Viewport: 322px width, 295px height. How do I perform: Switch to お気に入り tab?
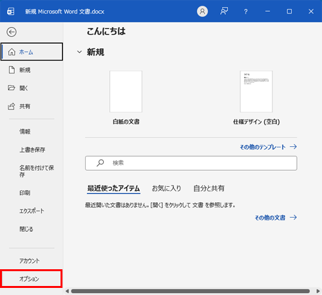tap(166, 188)
